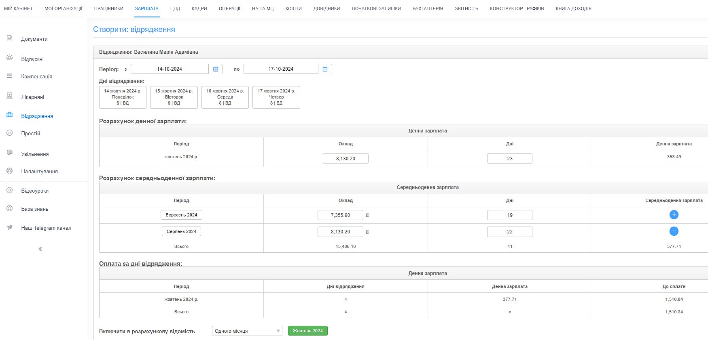Collapse the sidebar with double chevron
Image resolution: width=708 pixels, height=340 pixels.
pyautogui.click(x=40, y=249)
